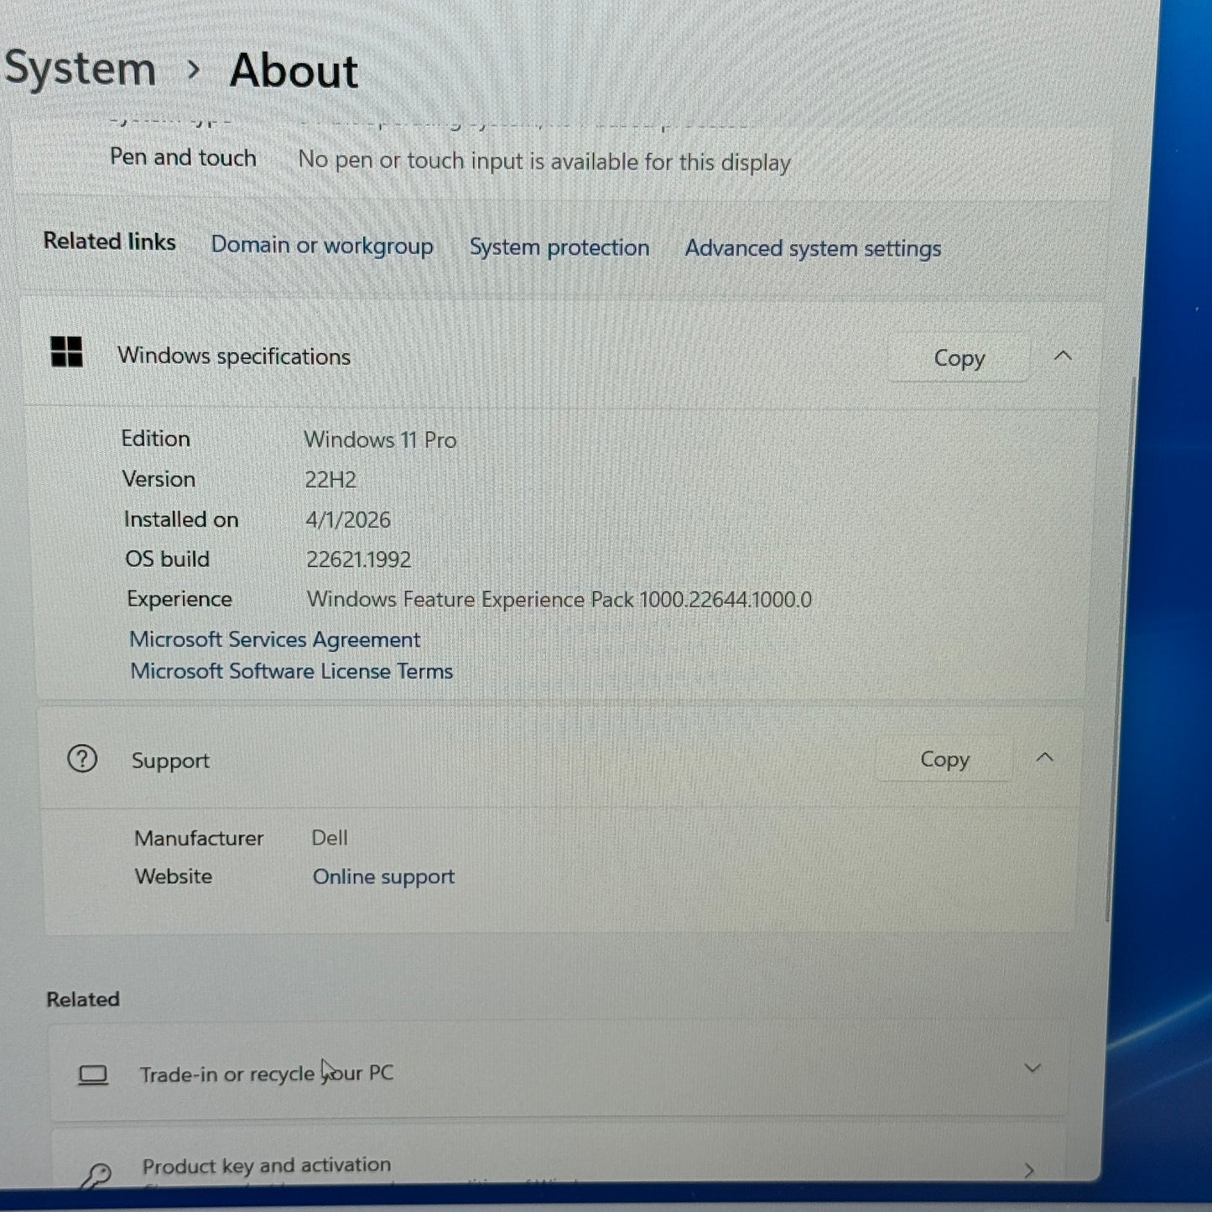Viewport: 1212px width, 1212px height.
Task: Click the laptop icon next to Trade-in
Action: (x=93, y=1074)
